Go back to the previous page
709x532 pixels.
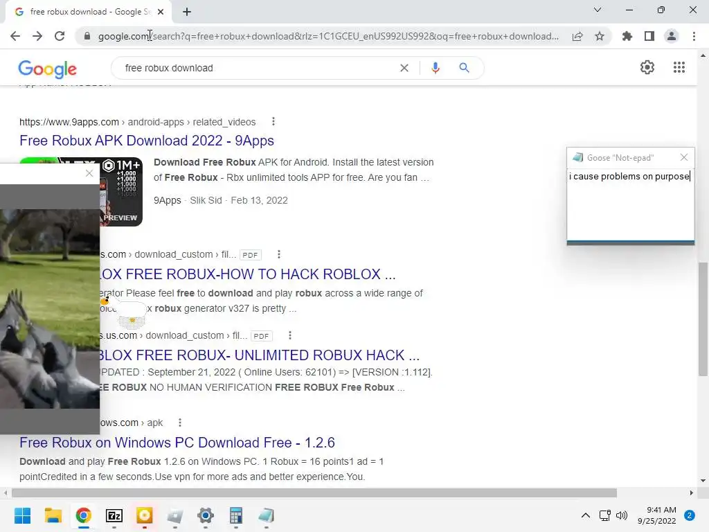click(15, 36)
